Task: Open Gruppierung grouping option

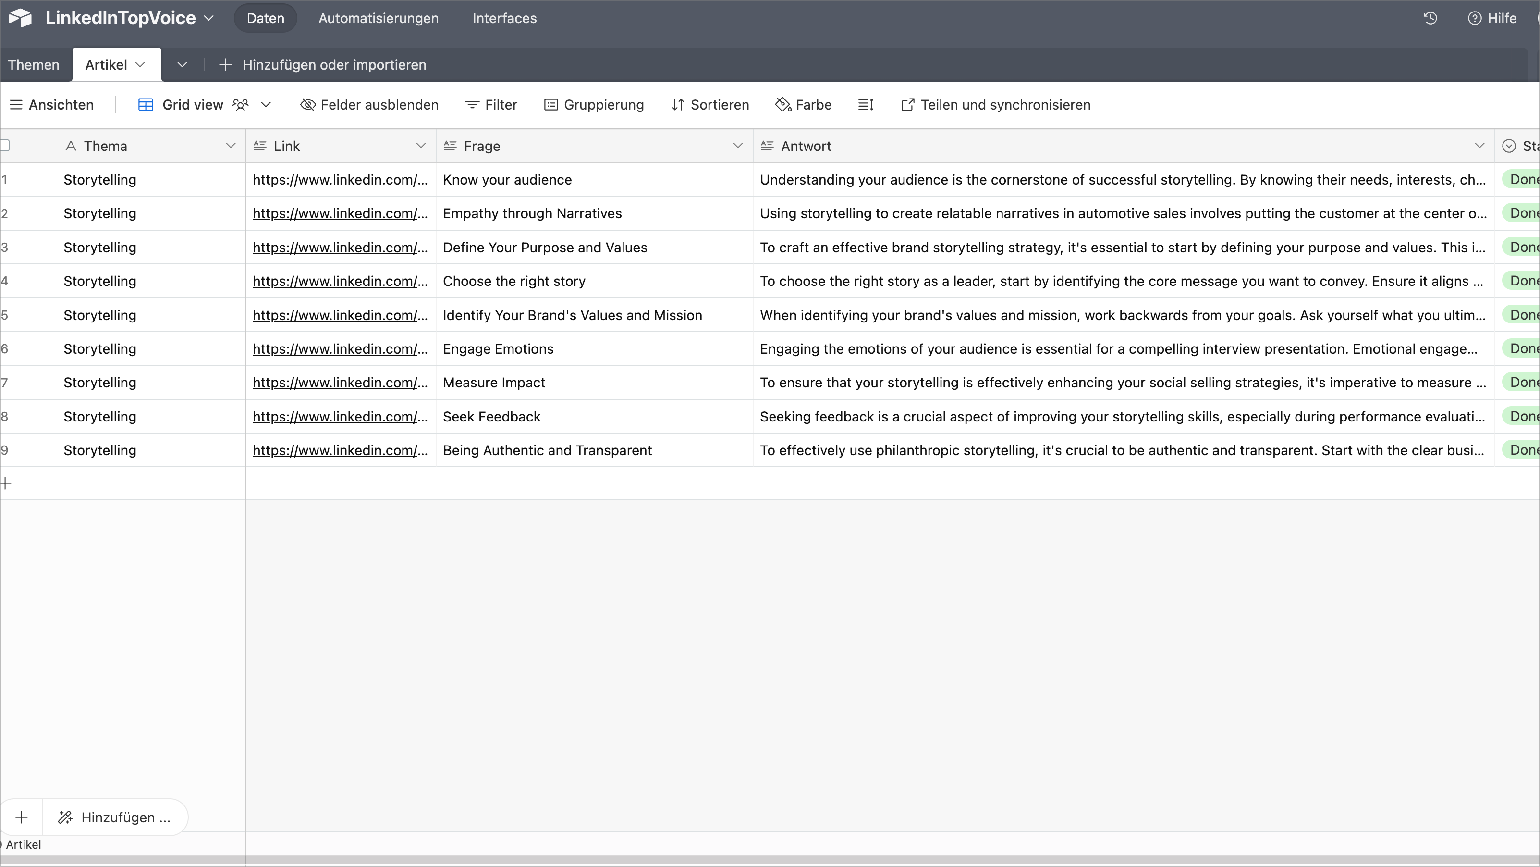Action: 594,105
